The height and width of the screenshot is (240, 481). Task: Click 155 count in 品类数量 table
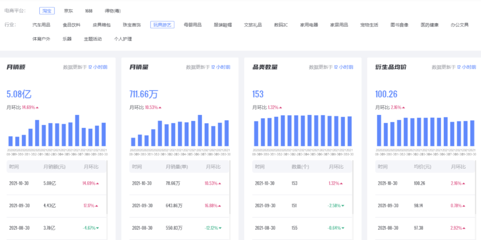[x=294, y=228]
